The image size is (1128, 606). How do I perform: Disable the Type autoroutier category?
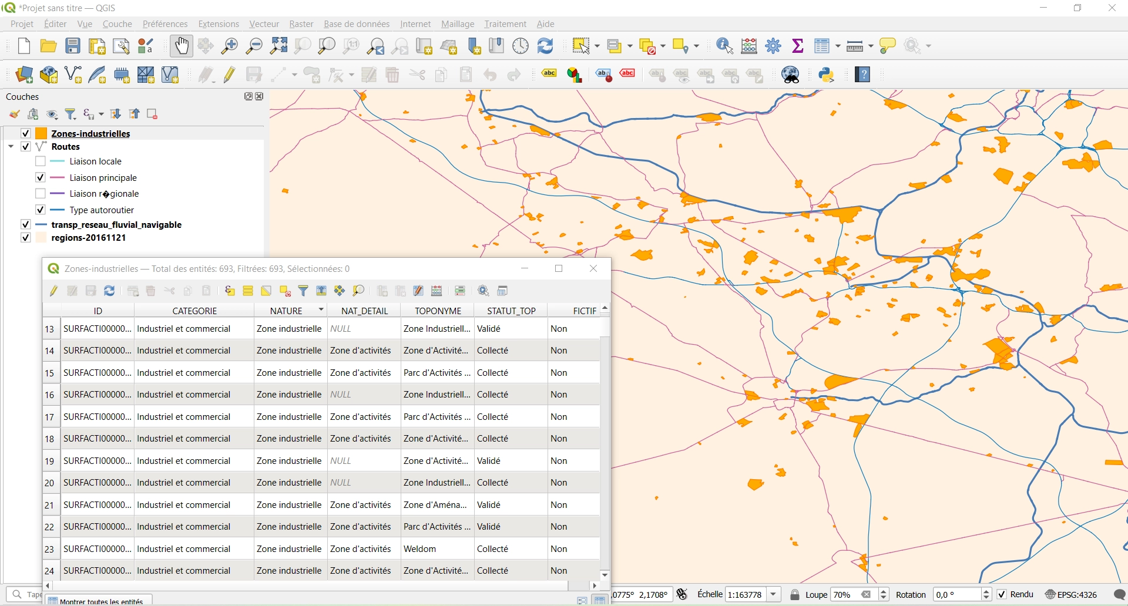click(40, 210)
